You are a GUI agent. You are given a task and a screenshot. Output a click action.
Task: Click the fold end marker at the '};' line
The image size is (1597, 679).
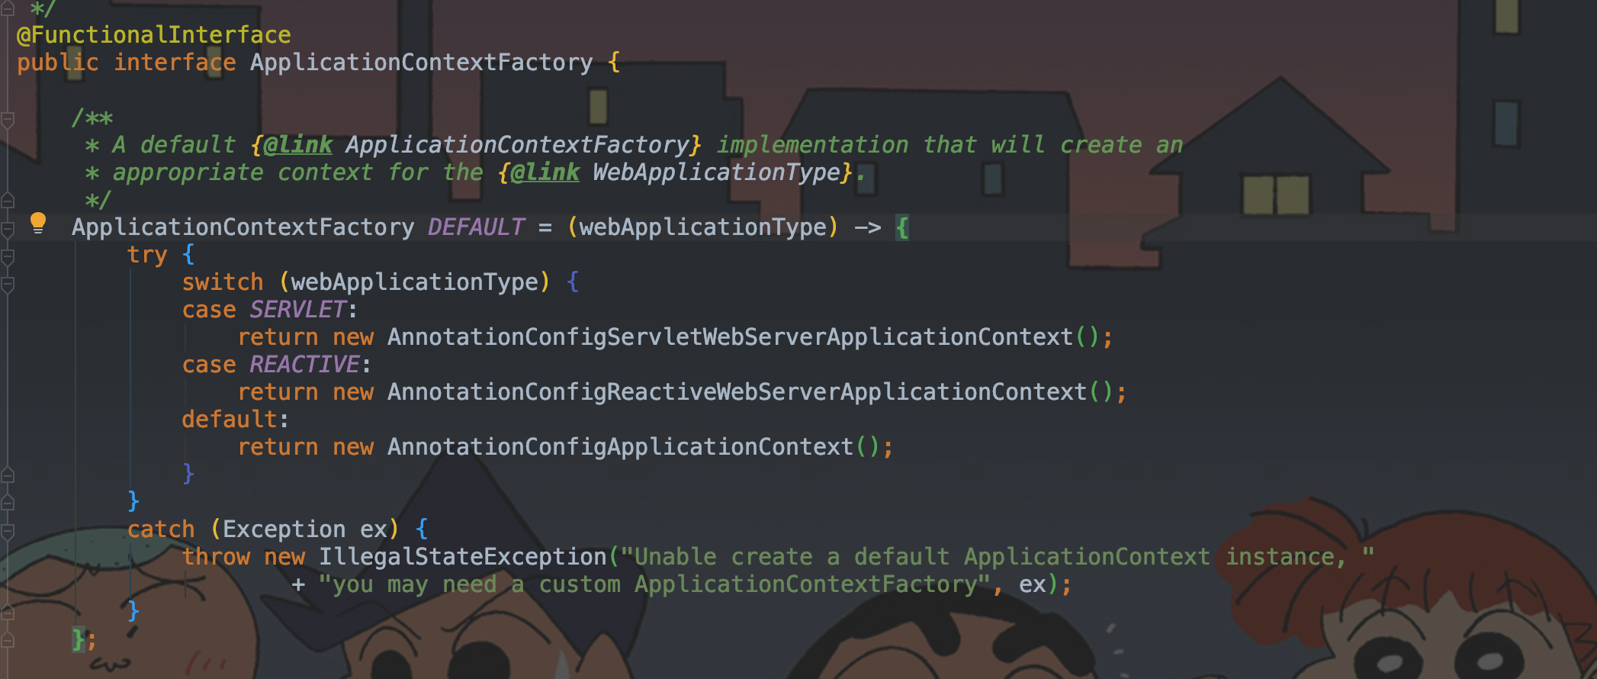point(8,639)
